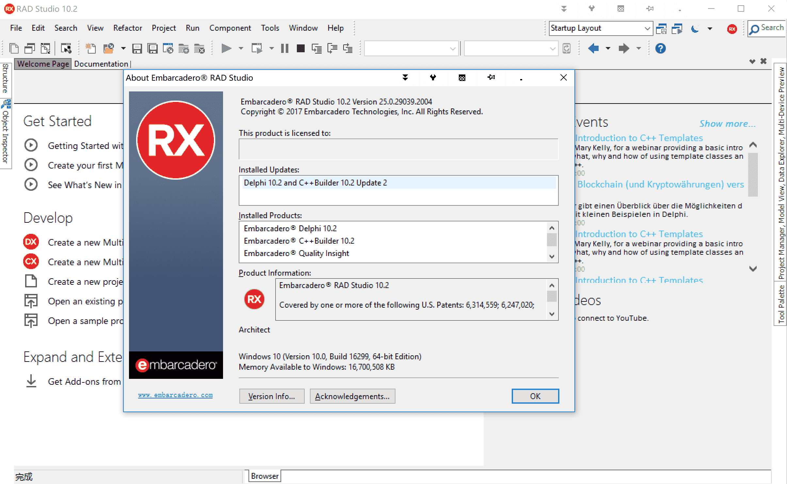This screenshot has width=787, height=484.
Task: Expand the Back history dropdown arrow
Action: 608,48
